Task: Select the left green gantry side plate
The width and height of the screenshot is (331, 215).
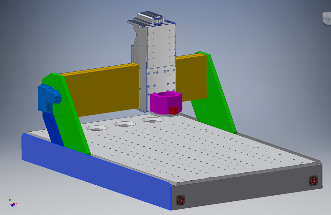Action: tap(71, 109)
